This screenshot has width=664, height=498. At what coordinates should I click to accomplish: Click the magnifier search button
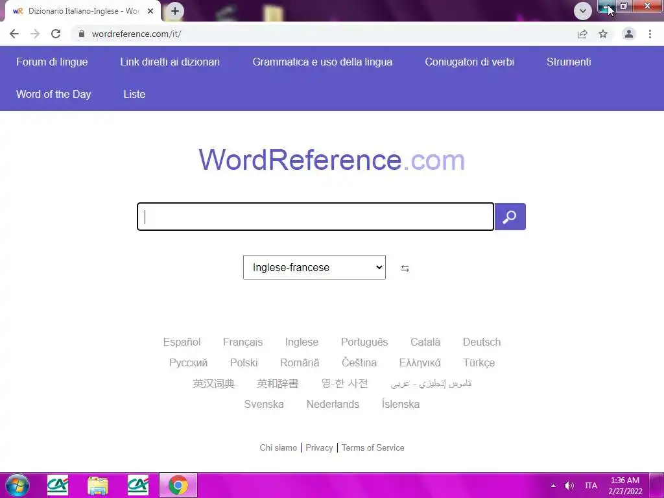click(510, 217)
